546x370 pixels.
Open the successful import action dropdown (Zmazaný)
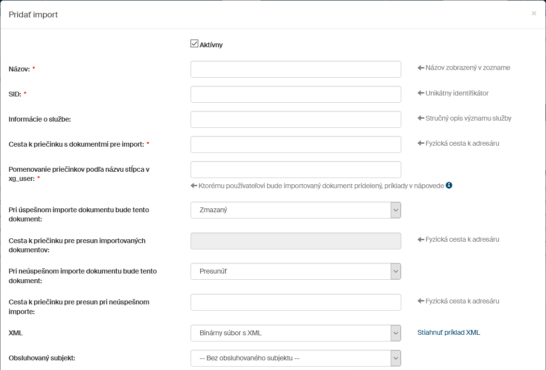(296, 210)
